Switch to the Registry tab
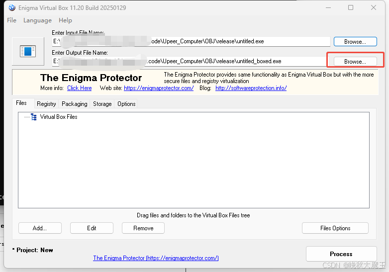Image resolution: width=389 pixels, height=272 pixels. [x=46, y=104]
